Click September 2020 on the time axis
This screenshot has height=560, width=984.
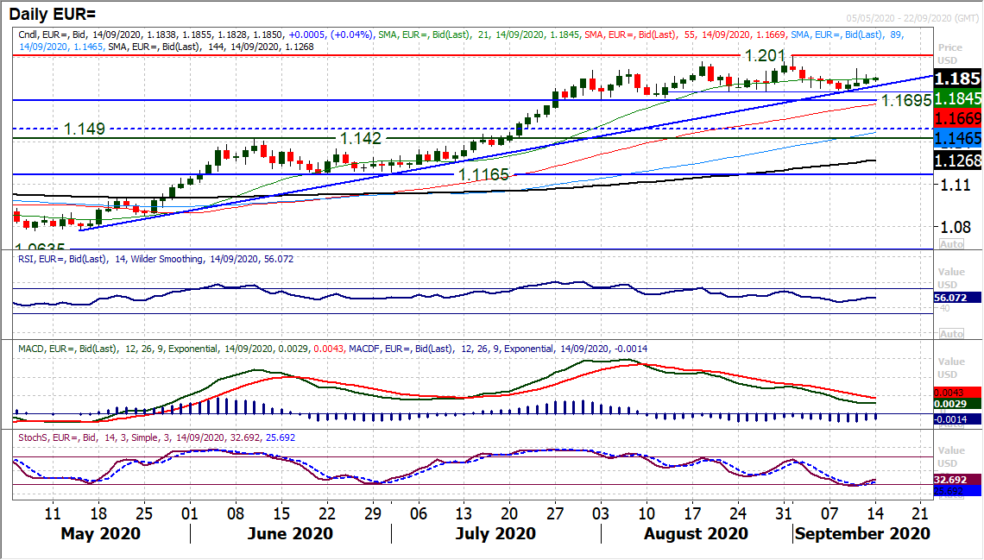point(862,533)
